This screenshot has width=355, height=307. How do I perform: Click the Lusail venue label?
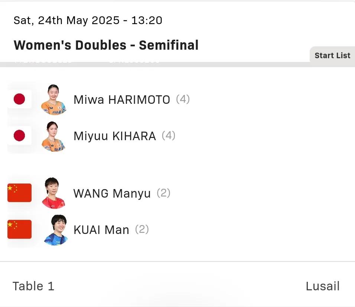point(323,286)
